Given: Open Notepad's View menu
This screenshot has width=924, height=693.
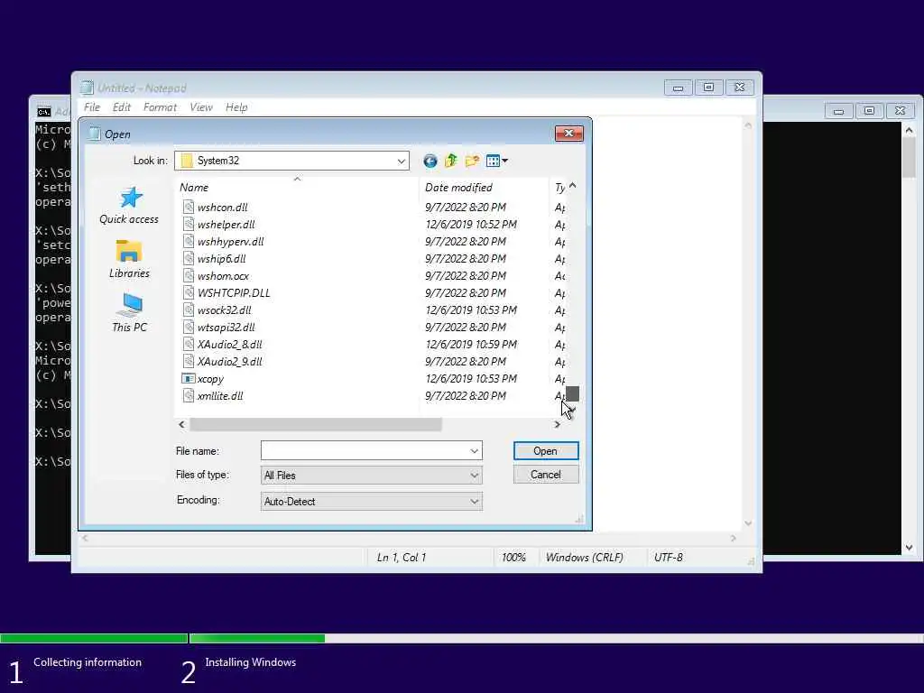Looking at the screenshot, I should pyautogui.click(x=201, y=107).
